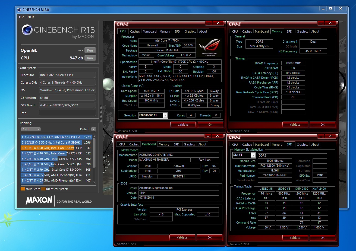This screenshot has width=356, height=251.
Task: Switch to Memory tab in Mainboard window
Action: pyautogui.click(x=164, y=144)
